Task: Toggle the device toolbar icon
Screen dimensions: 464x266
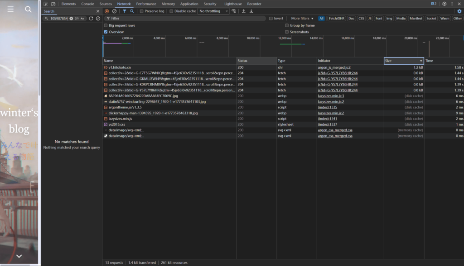Action: pyautogui.click(x=53, y=4)
